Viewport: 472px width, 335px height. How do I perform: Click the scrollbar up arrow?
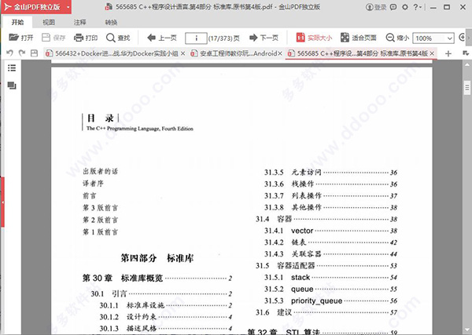[x=466, y=64]
